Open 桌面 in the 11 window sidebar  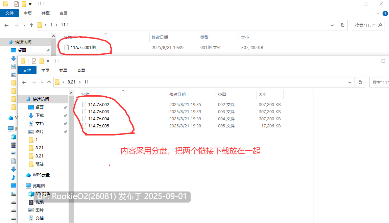pyautogui.click(x=40, y=107)
